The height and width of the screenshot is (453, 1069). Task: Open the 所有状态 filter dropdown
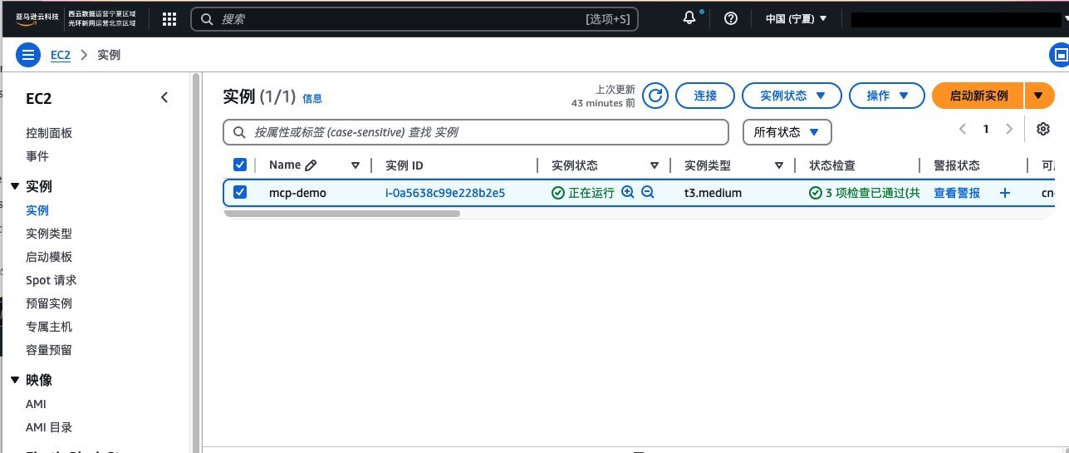787,132
